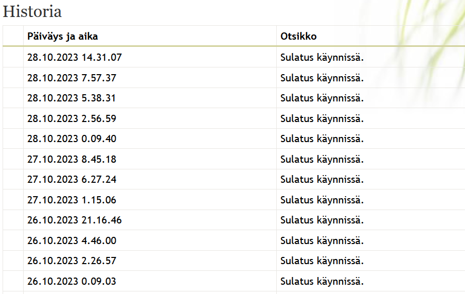Select the 26.10.2023 21.16.46 row
This screenshot has height=294, width=465.
(x=75, y=220)
